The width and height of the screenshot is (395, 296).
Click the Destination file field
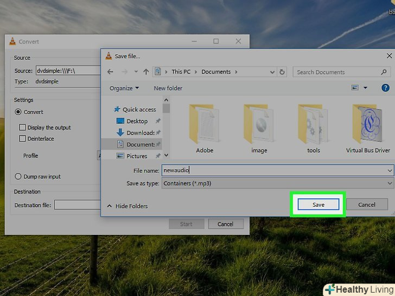(78, 205)
